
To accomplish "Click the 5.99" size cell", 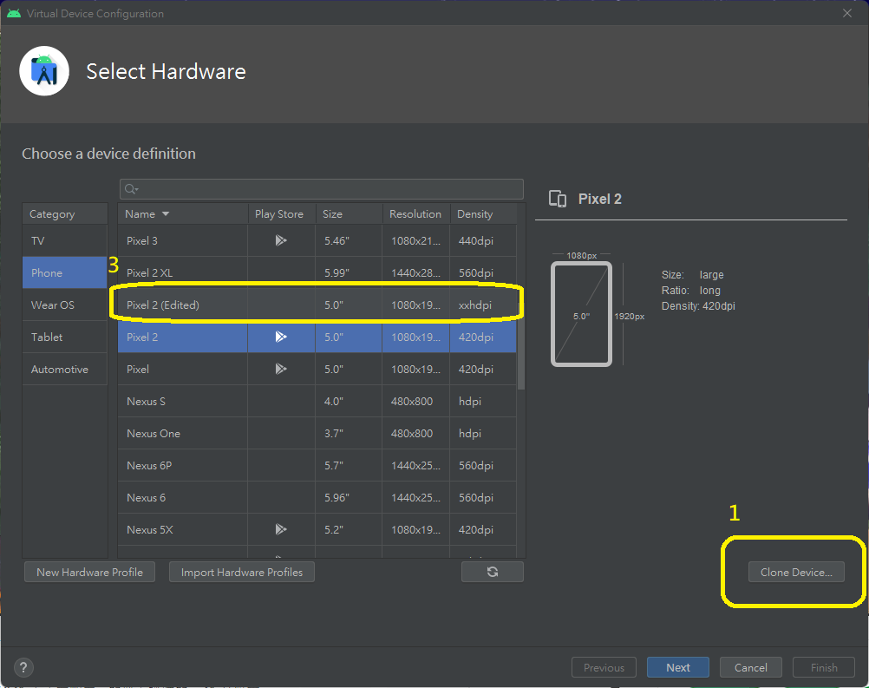I will tap(349, 272).
